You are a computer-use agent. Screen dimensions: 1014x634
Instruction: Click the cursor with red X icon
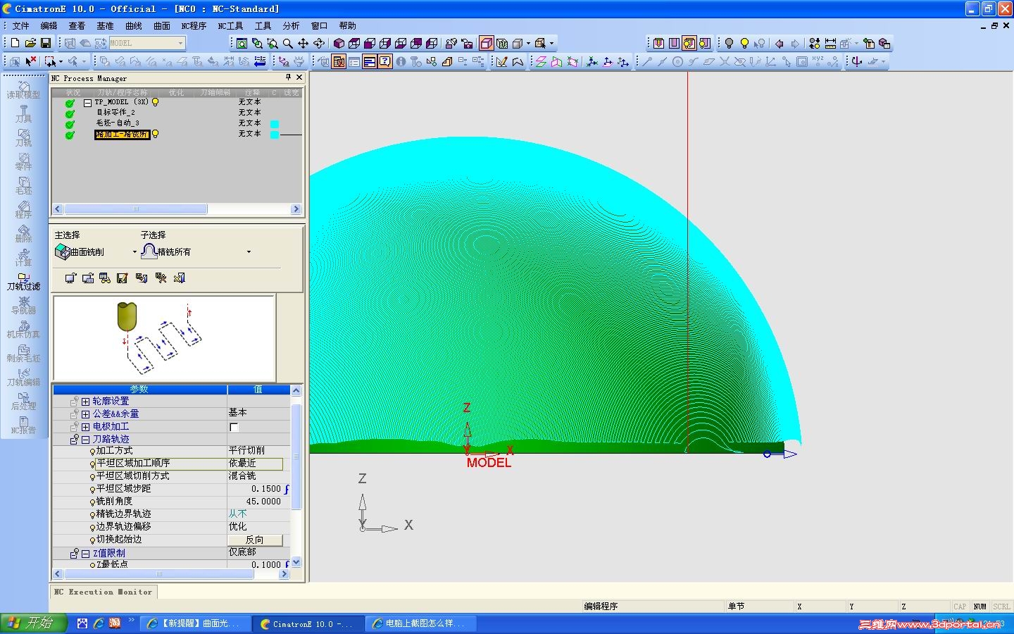pos(30,61)
